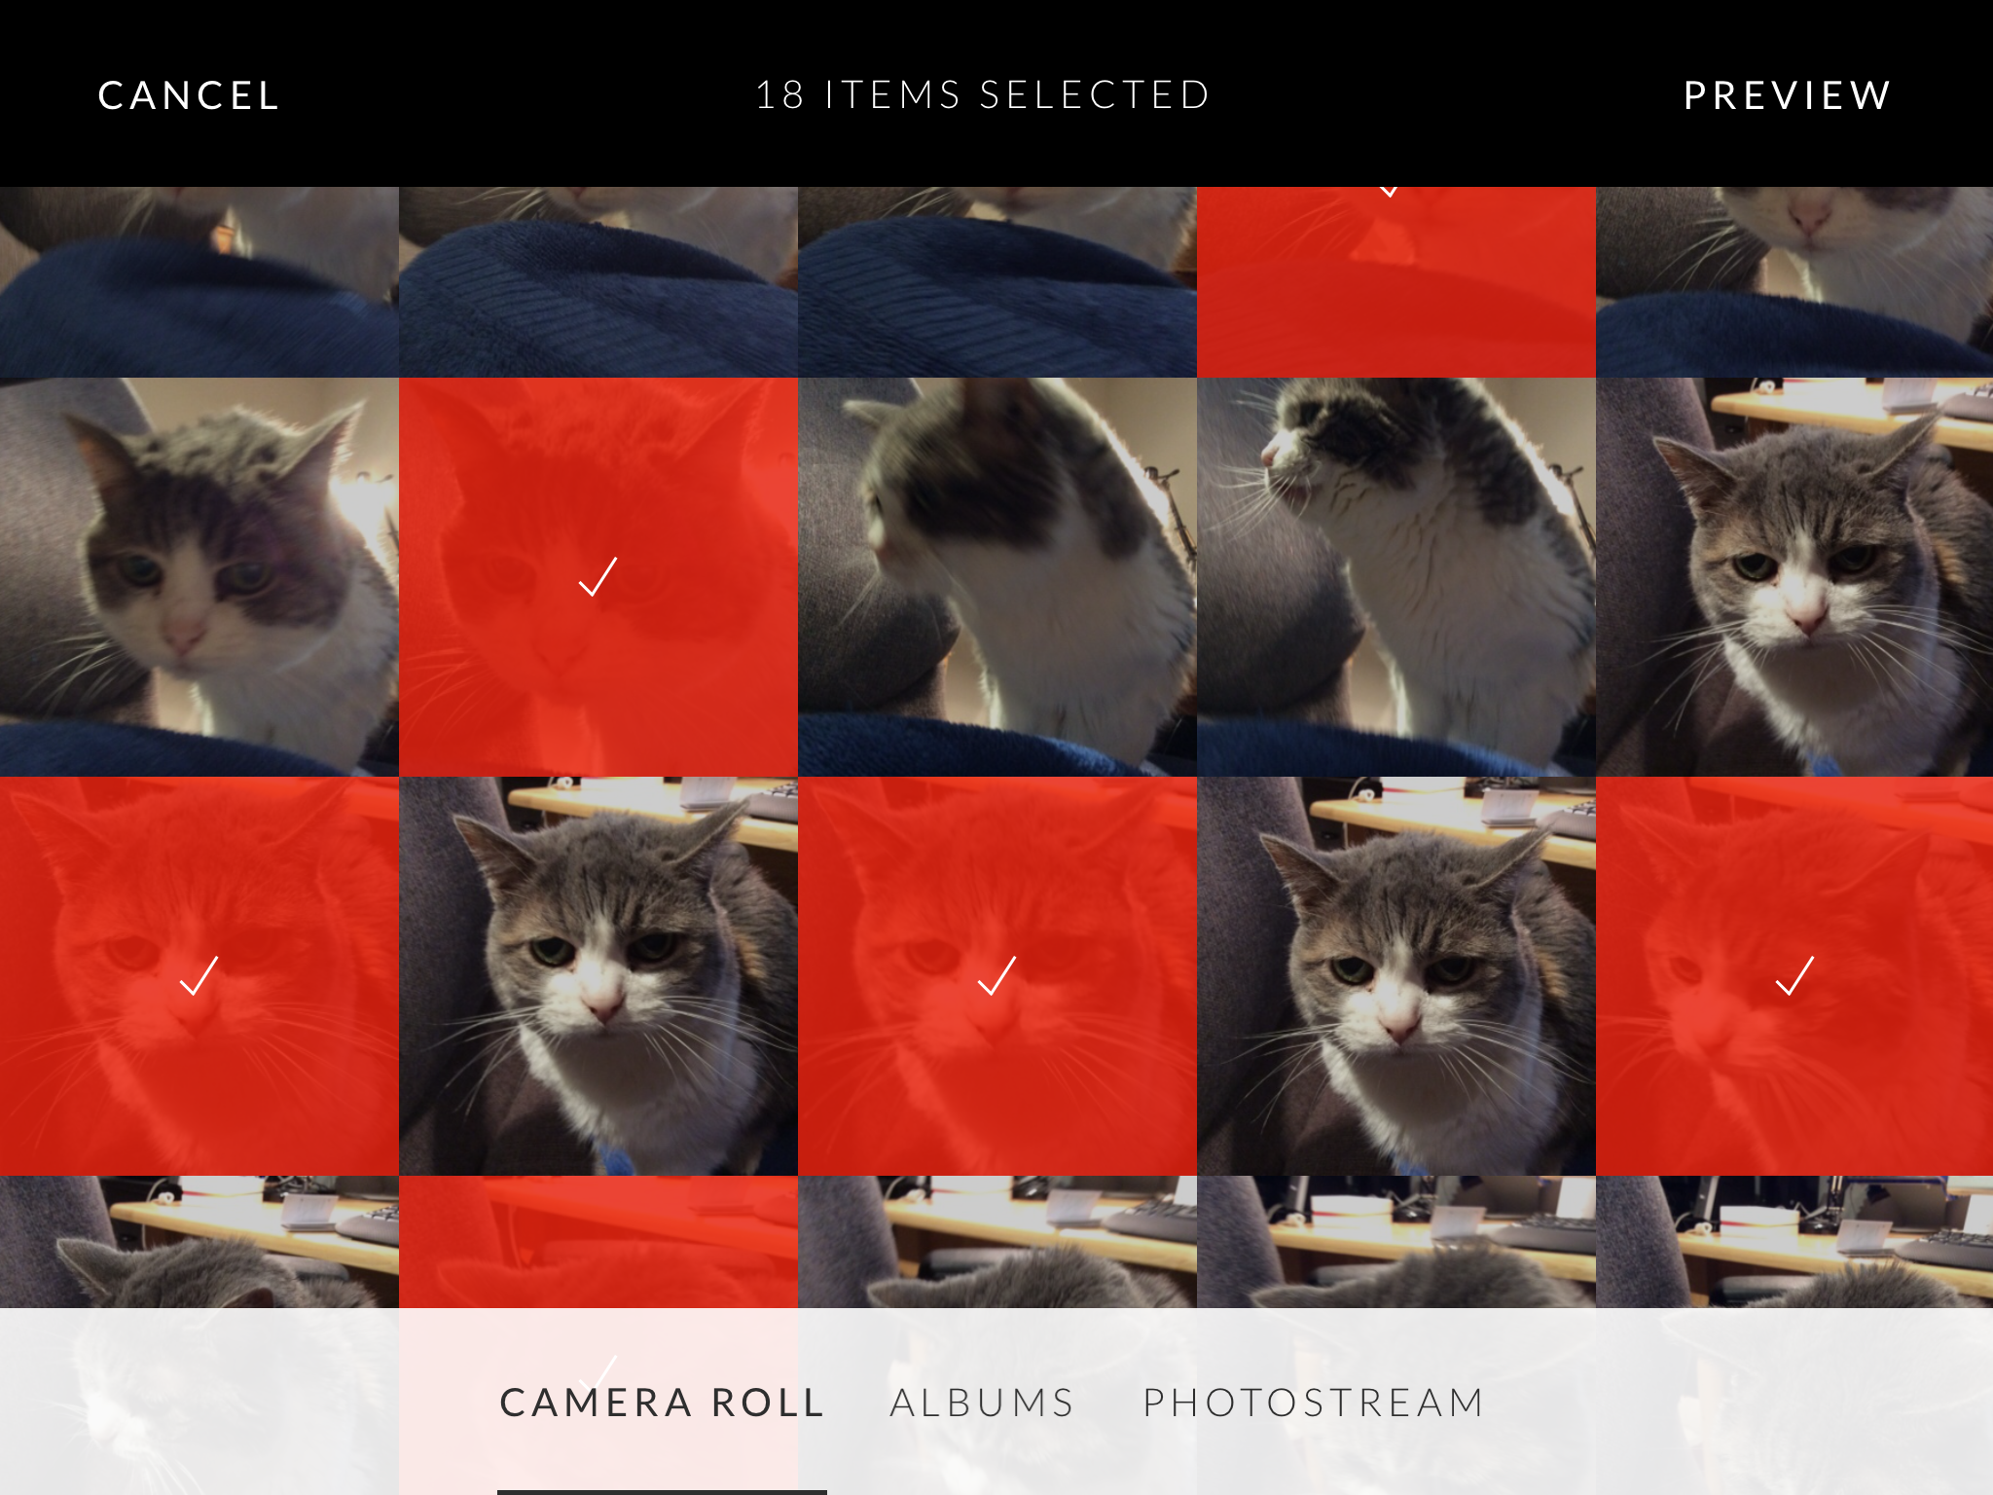The width and height of the screenshot is (1993, 1495).
Task: Tap Cancel to discard selection
Action: click(x=189, y=95)
